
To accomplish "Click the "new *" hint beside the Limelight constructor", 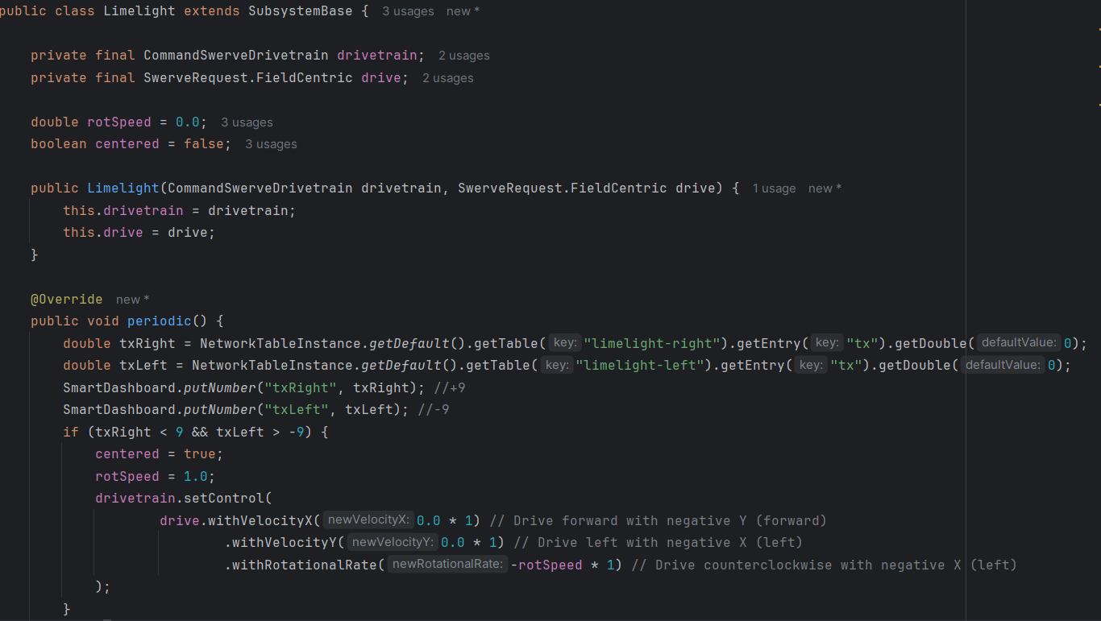I will (825, 188).
